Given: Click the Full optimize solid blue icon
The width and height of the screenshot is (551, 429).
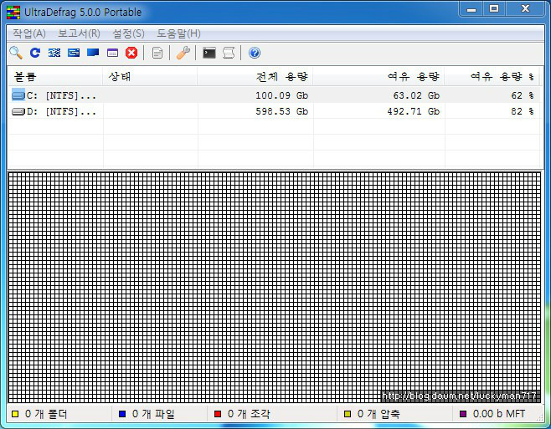Looking at the screenshot, I should [93, 53].
